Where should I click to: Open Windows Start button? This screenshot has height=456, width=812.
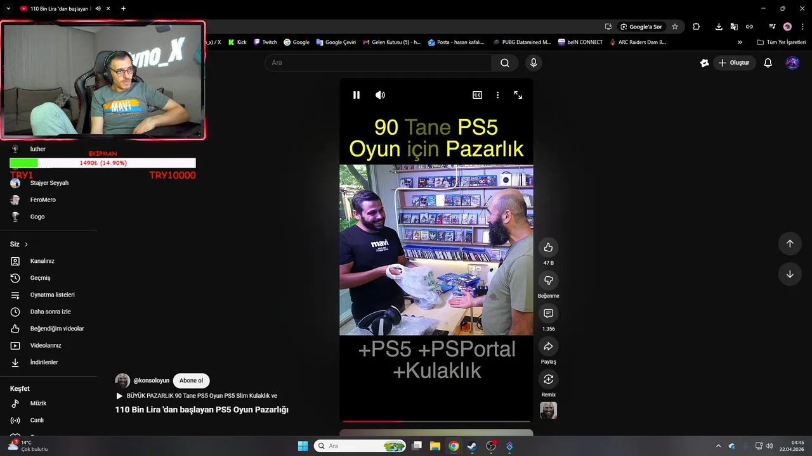[303, 446]
